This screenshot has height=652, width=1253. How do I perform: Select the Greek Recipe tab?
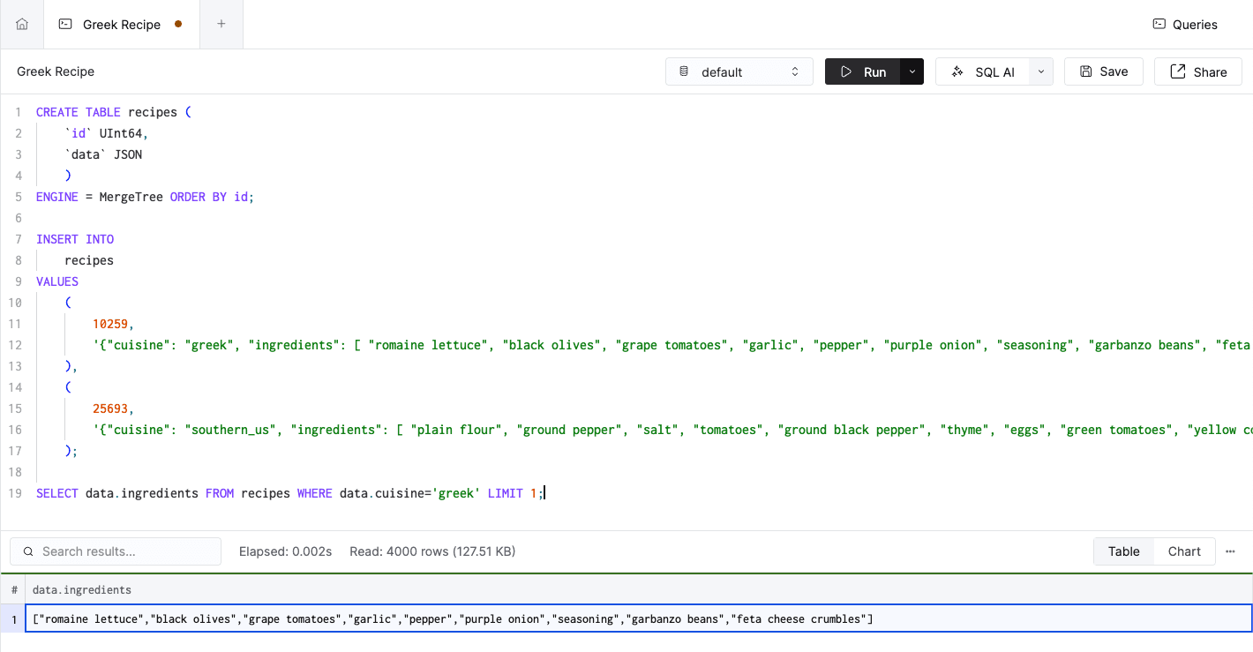coord(121,25)
